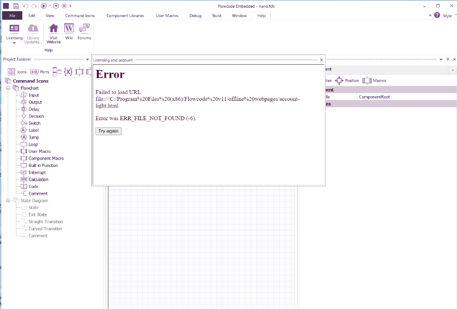
Task: Open the File menu
Action: click(12, 16)
